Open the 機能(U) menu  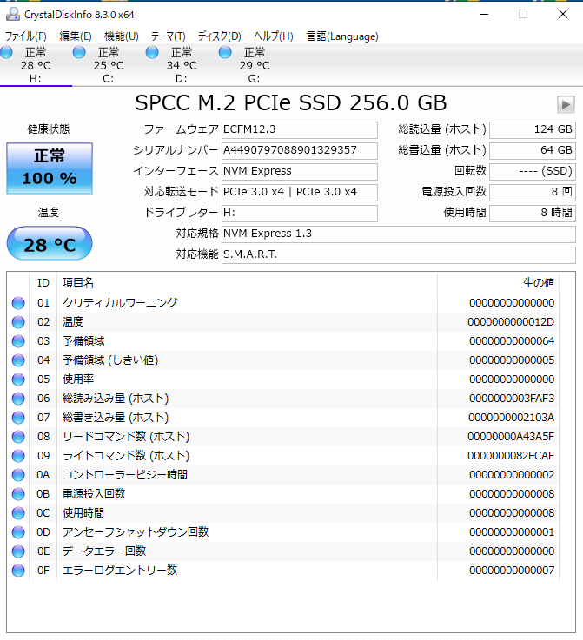[x=122, y=36]
